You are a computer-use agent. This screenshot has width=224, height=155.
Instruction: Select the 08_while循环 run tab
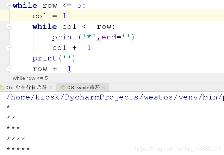(83, 88)
